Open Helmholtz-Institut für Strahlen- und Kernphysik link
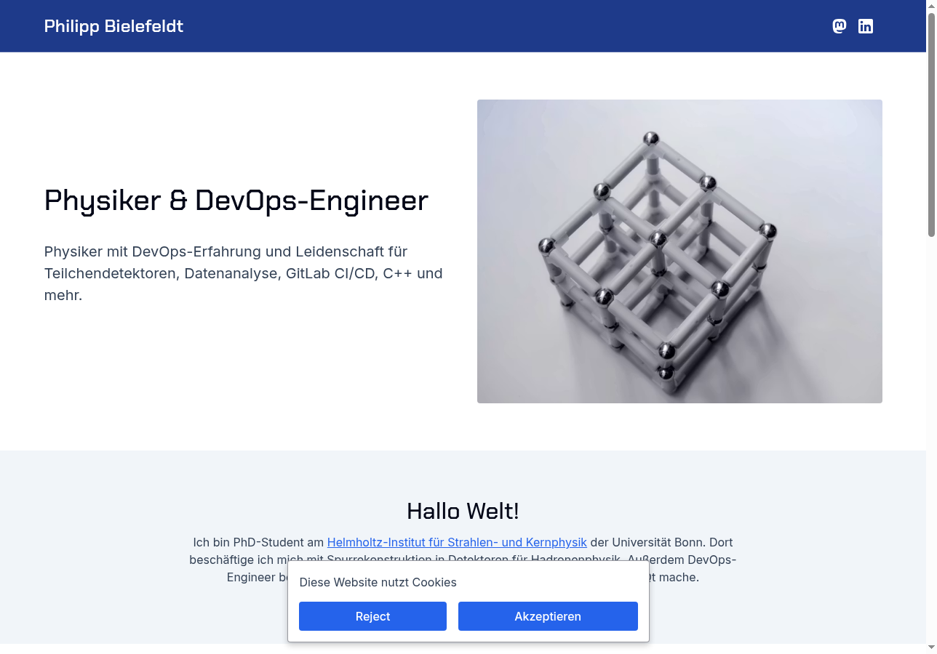Viewport: 937px width, 654px height. (457, 542)
